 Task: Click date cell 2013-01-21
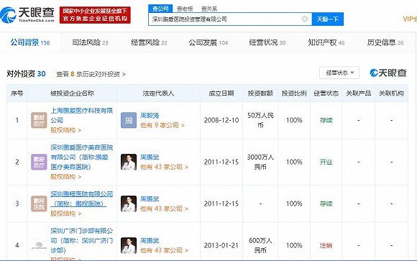(221, 245)
